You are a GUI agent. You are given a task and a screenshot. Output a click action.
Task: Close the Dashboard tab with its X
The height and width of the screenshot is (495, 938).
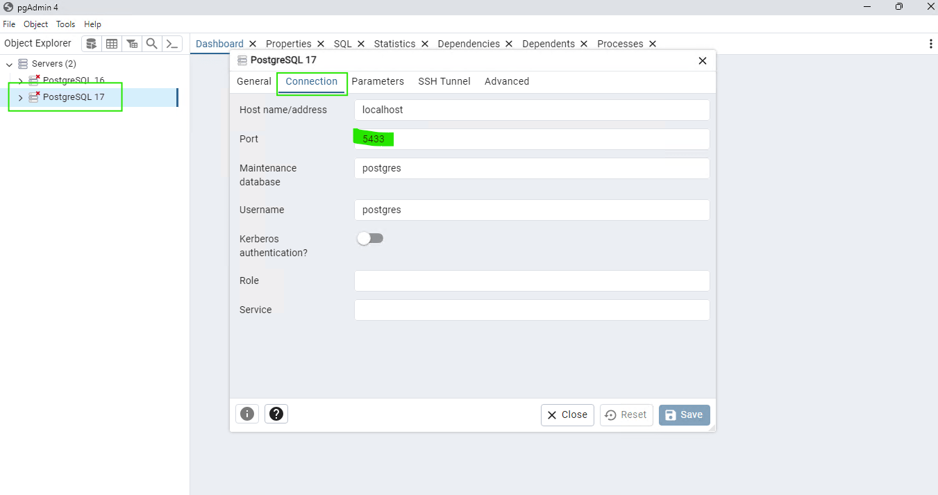(x=253, y=44)
